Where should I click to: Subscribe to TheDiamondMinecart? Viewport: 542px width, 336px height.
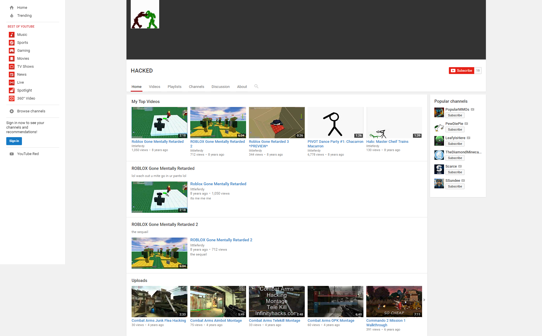[455, 158]
